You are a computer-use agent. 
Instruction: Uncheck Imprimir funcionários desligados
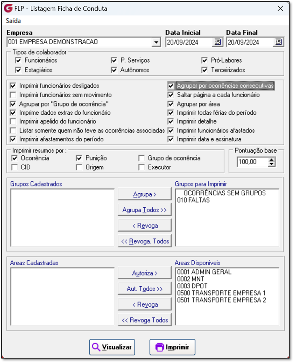point(13,86)
